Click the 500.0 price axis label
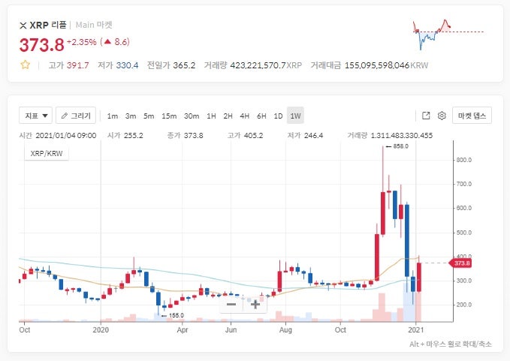 [464, 233]
